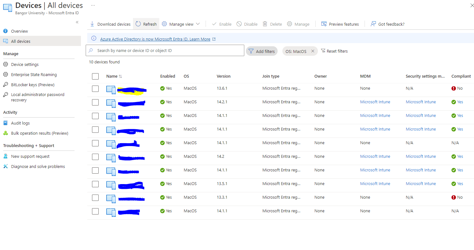
Task: Click the Bulk operation results icon
Action: [5, 133]
